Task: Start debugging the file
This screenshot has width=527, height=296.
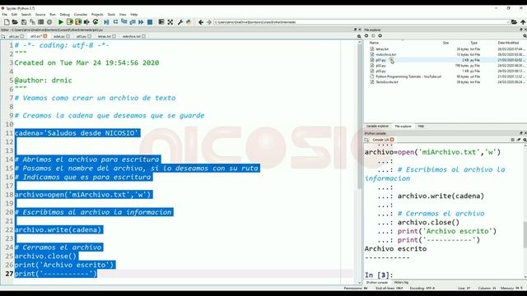Action: point(106,22)
